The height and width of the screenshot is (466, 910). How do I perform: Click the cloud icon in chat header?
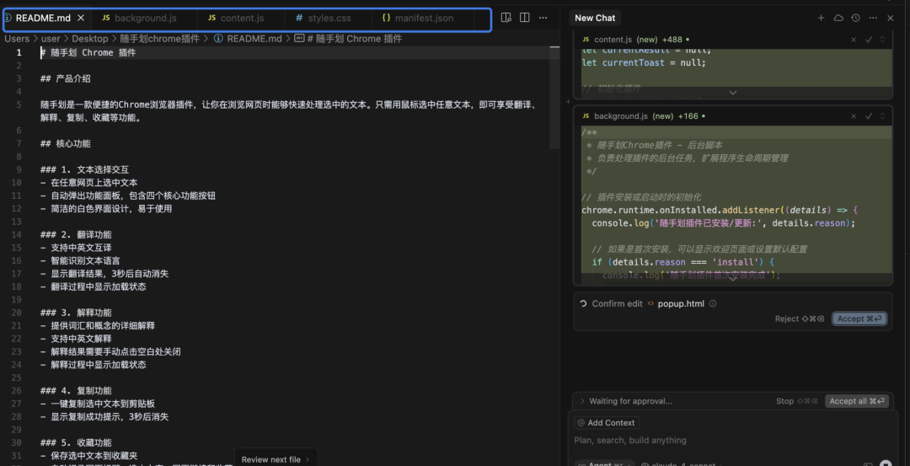(x=838, y=18)
